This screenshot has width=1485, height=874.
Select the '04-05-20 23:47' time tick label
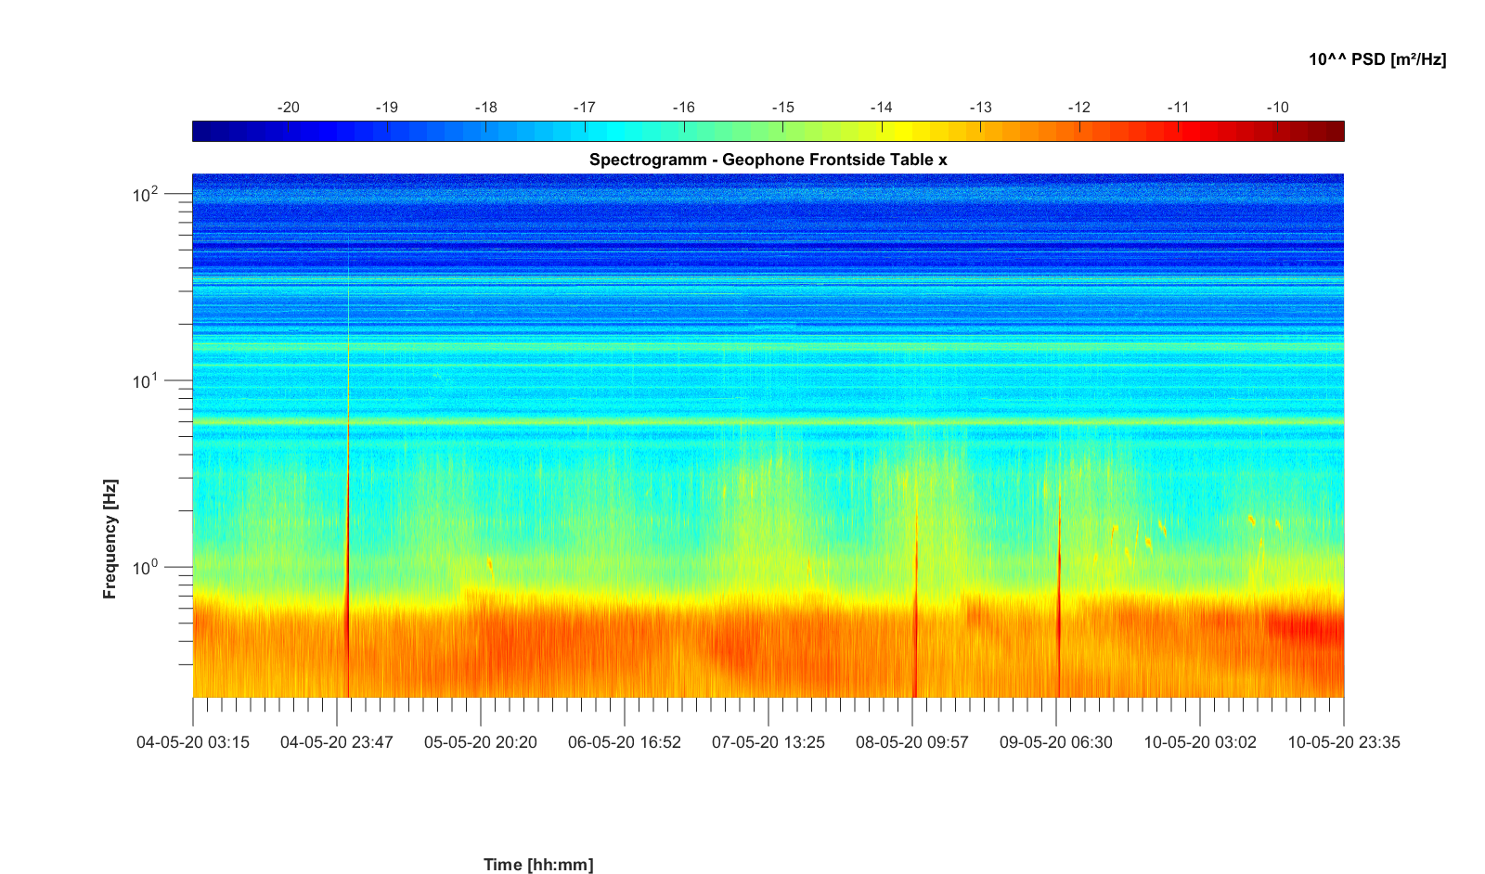pyautogui.click(x=337, y=742)
